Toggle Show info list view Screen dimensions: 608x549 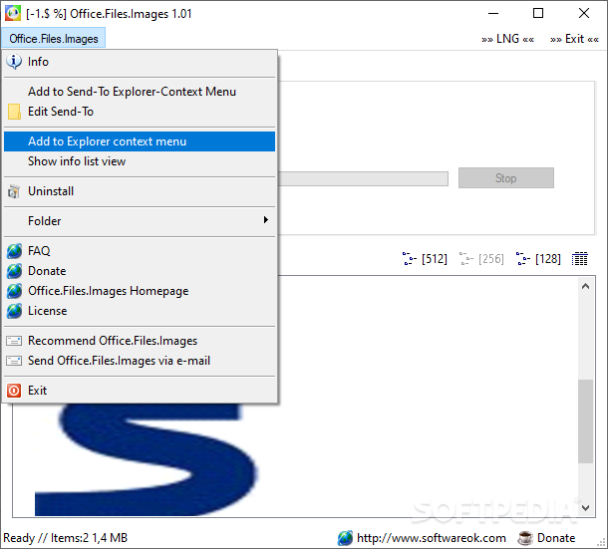click(x=140, y=161)
